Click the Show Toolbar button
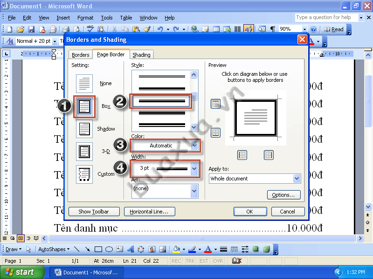The image size is (373, 279). click(94, 212)
